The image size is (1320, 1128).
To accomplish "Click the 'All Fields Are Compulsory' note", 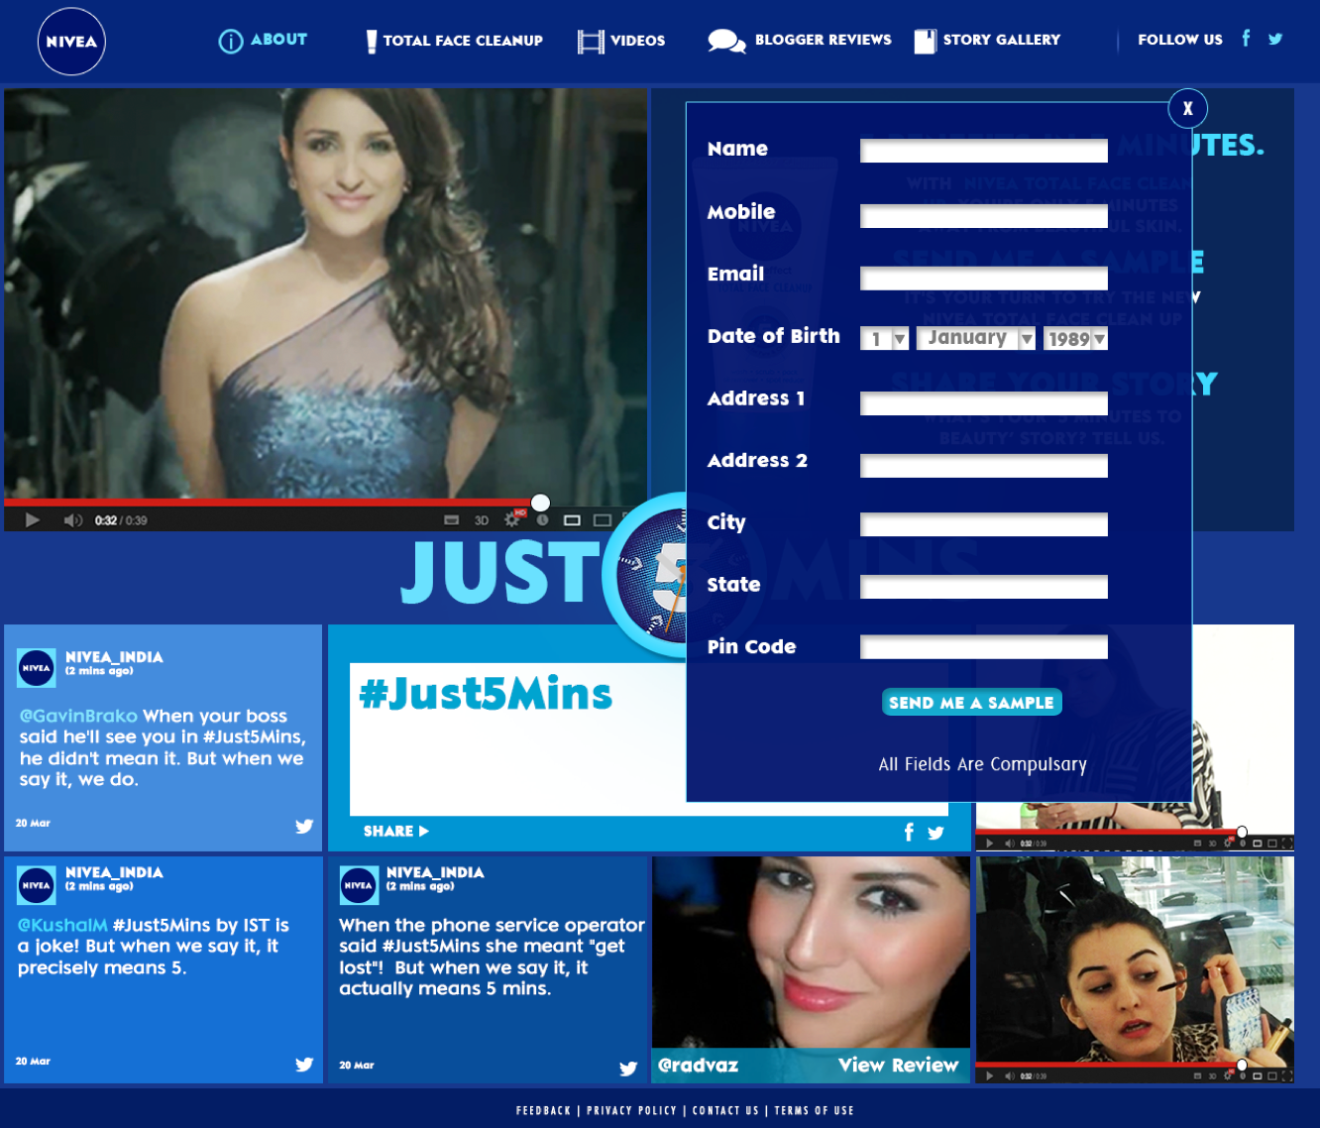I will [982, 764].
